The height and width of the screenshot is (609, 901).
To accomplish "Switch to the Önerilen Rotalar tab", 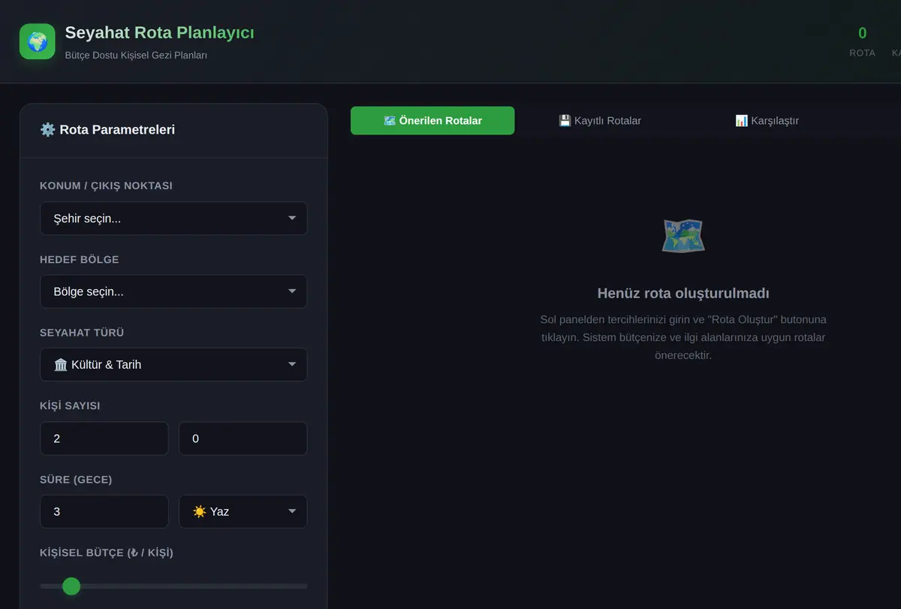I will [432, 120].
